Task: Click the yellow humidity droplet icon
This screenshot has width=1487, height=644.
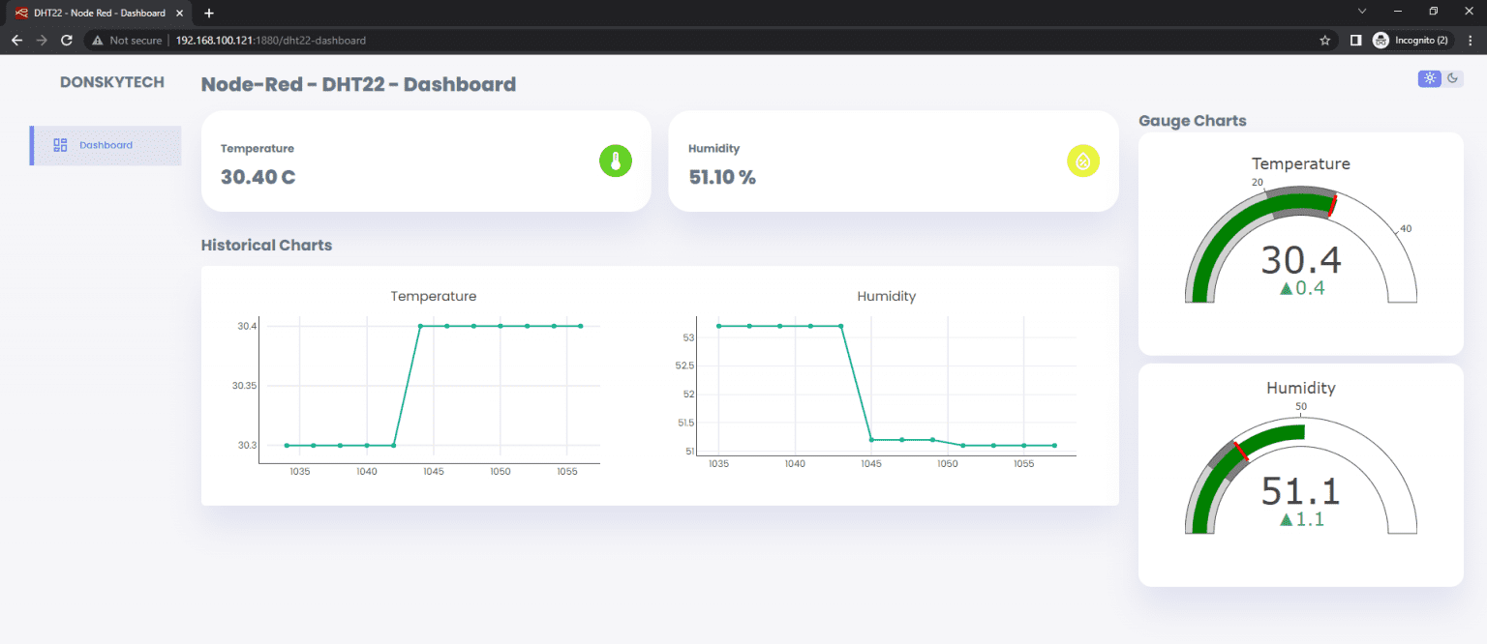Action: click(x=1083, y=161)
